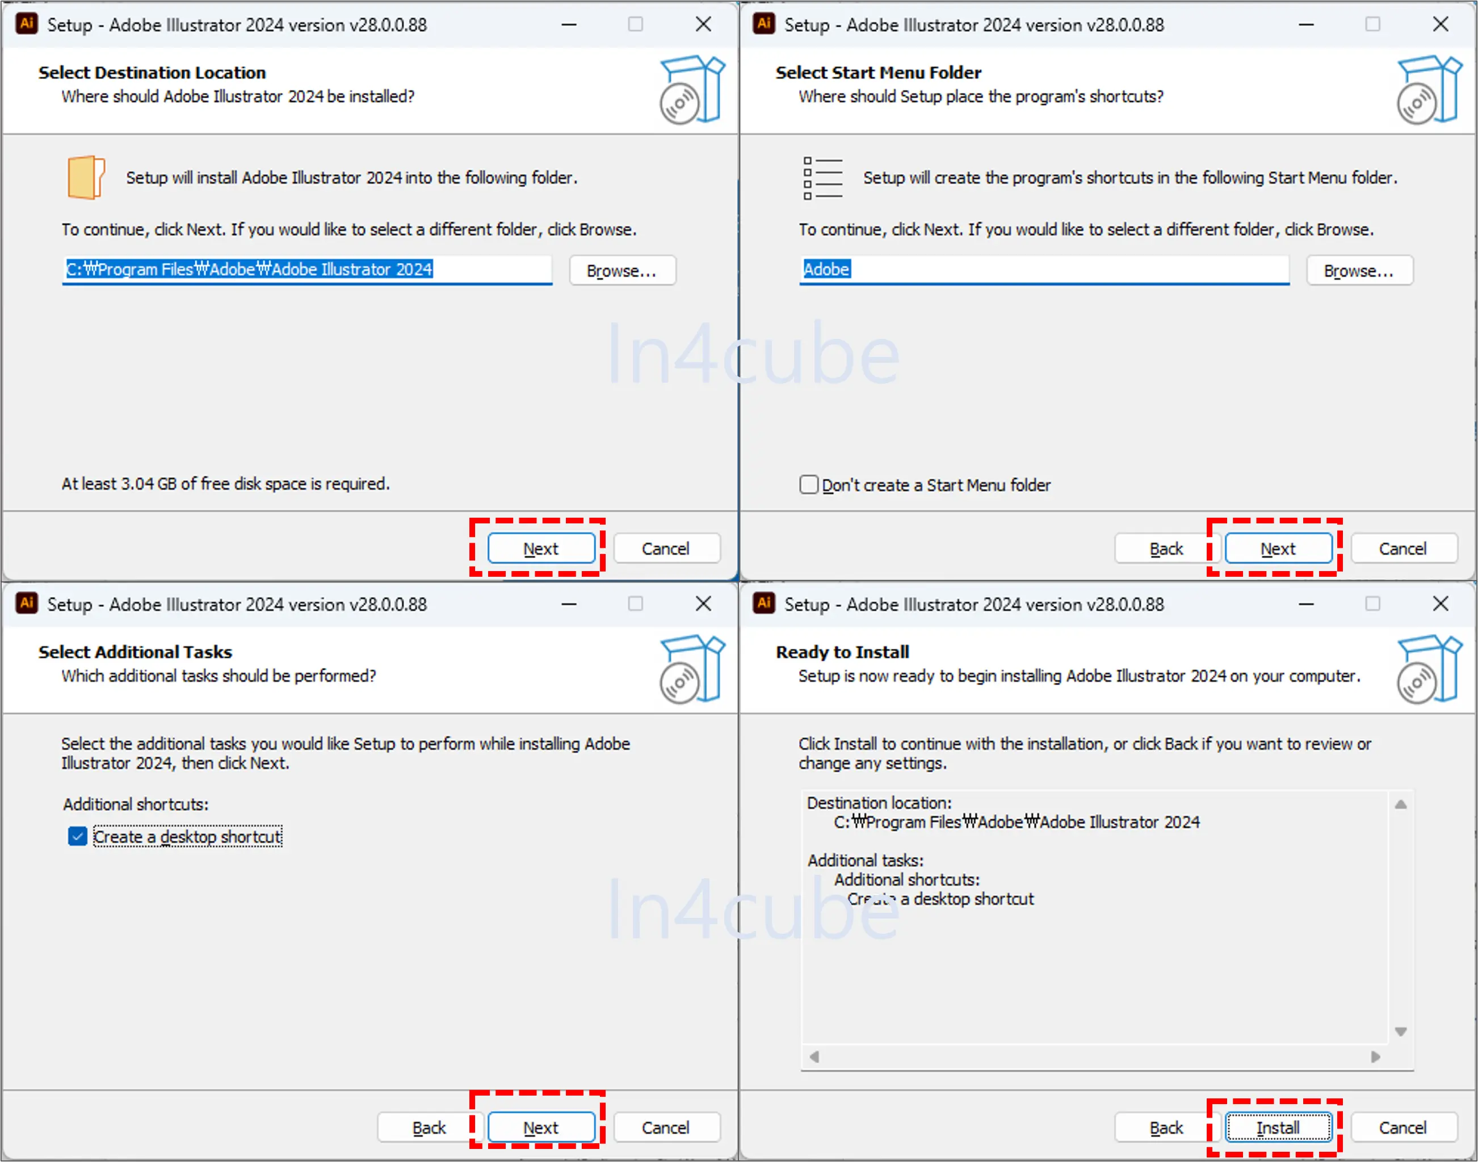Close the Select Destination Location setup window
Viewport: 1478px width, 1162px height.
(x=703, y=24)
